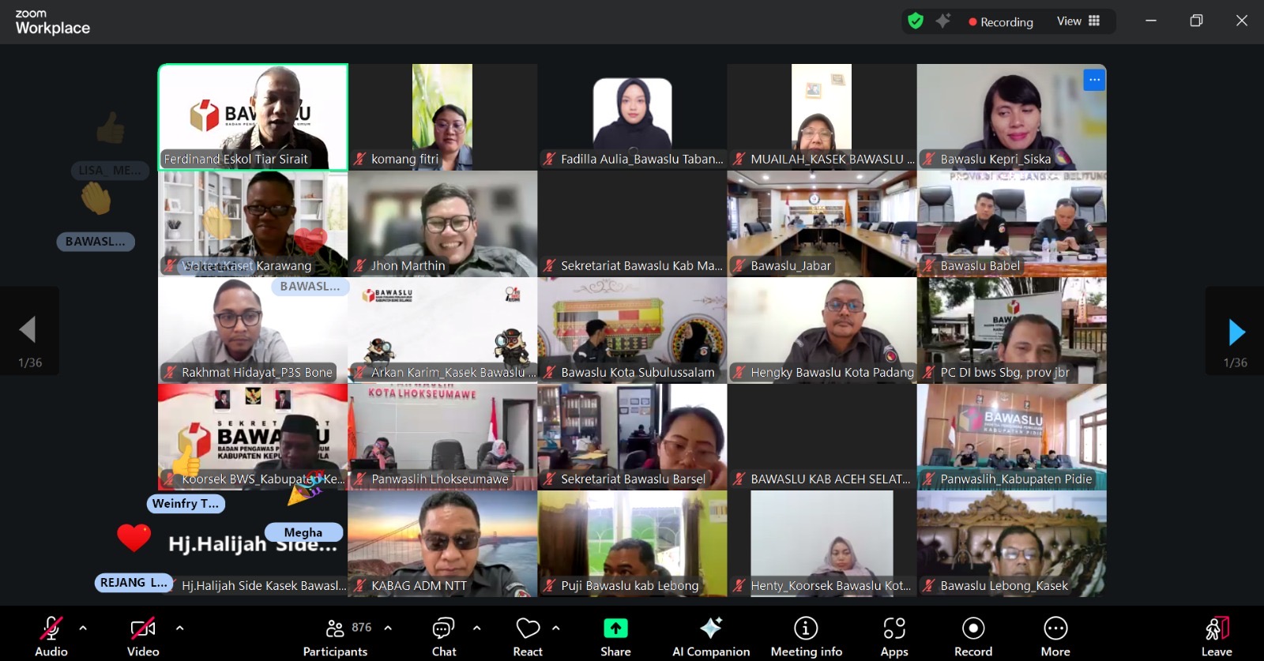Open three-dot menu on Bawaslu Kepri_Siska tile
This screenshot has height=661, width=1264.
click(1093, 80)
